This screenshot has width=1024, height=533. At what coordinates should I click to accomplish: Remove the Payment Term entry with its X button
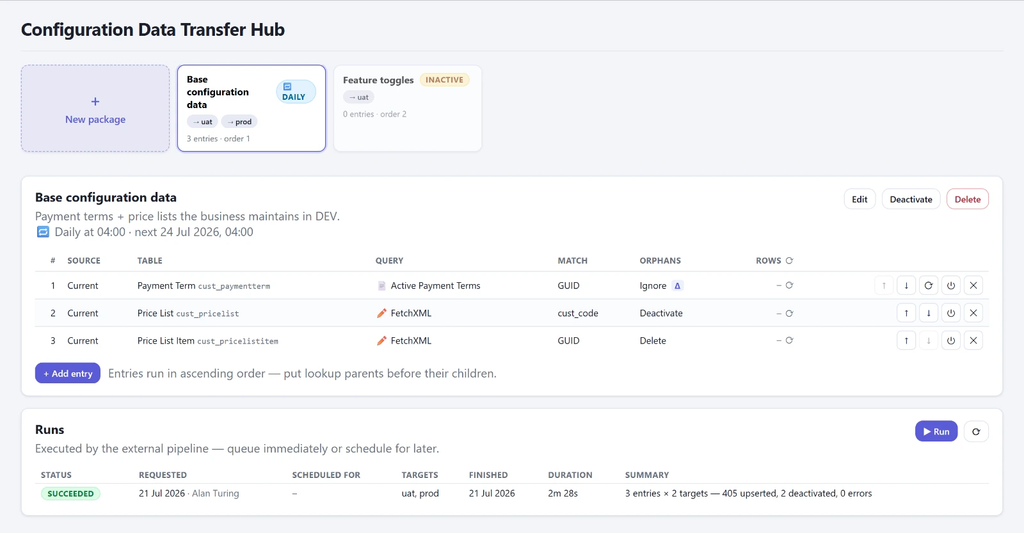[973, 286]
